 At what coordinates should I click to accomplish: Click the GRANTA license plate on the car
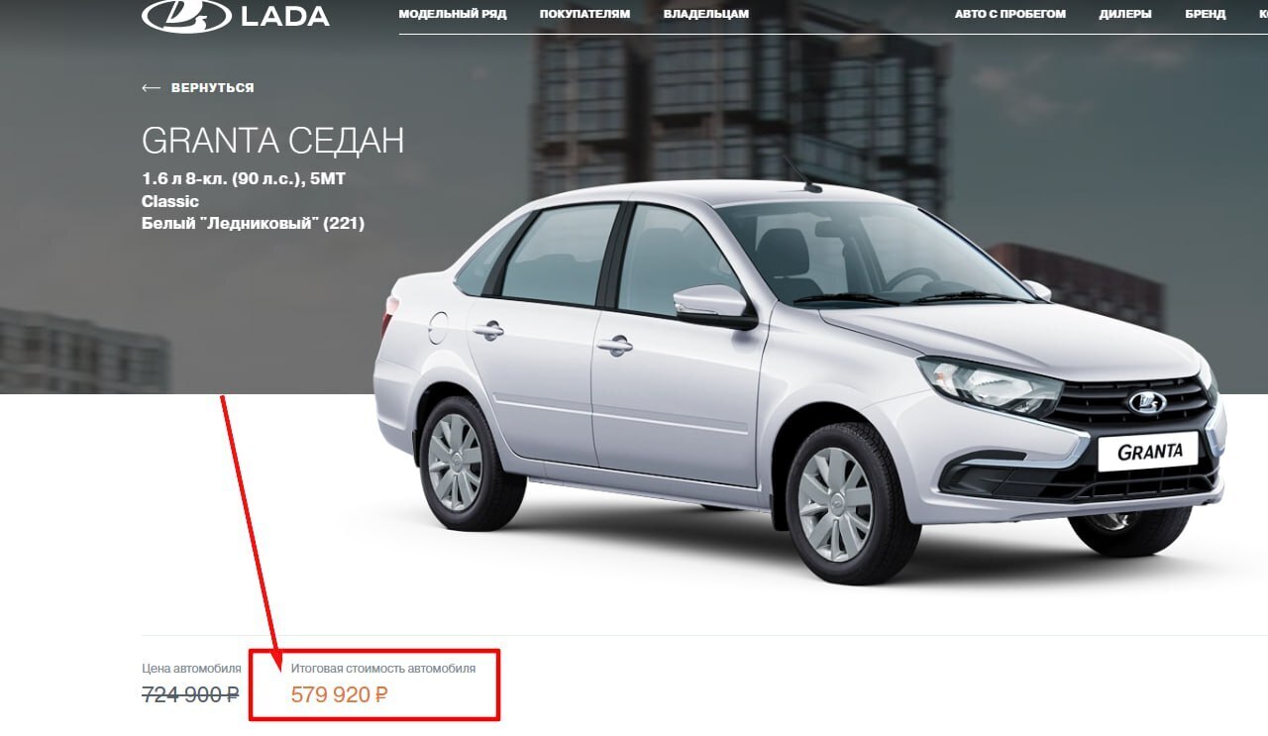point(1148,452)
